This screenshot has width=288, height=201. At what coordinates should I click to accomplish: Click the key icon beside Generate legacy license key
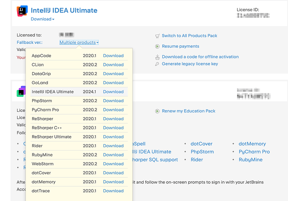coord(157,64)
